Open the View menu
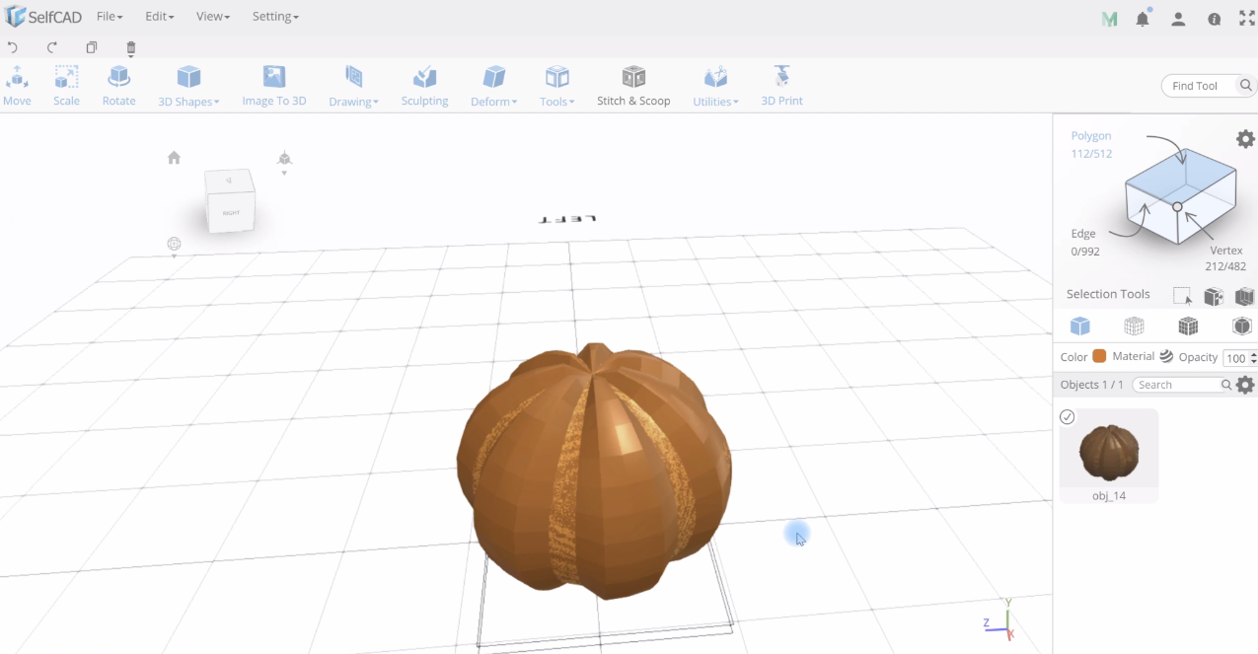 click(x=212, y=17)
